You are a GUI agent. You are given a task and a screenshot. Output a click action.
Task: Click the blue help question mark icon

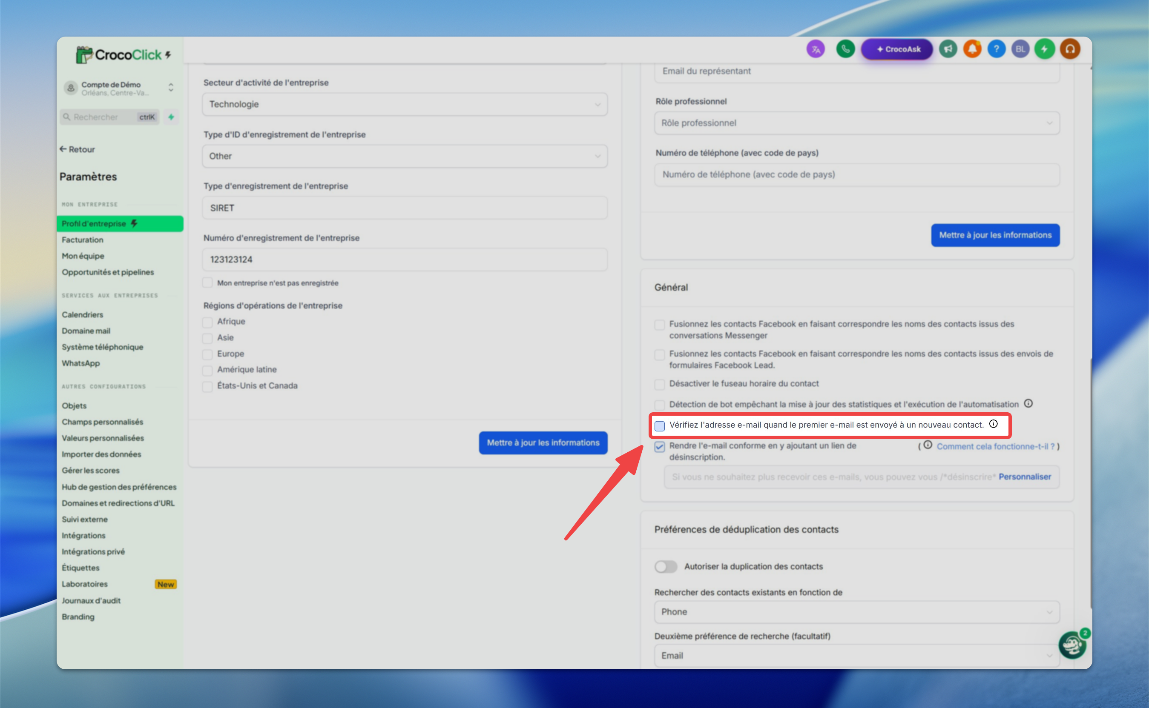[x=997, y=49]
